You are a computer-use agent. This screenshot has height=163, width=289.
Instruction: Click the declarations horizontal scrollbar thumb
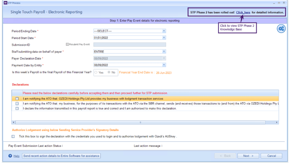coord(140,122)
